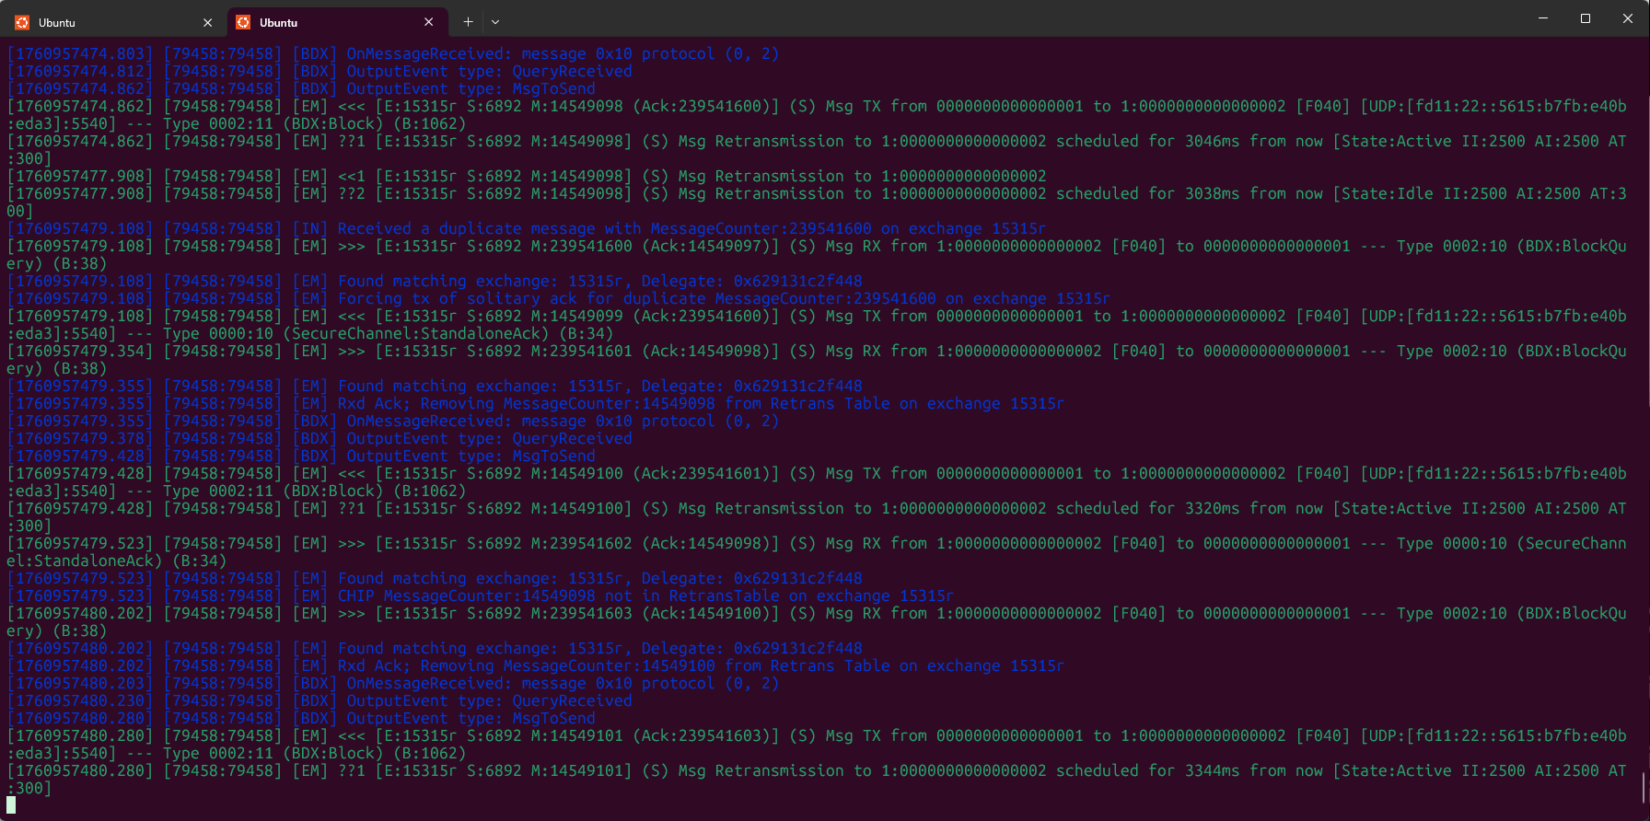Close the terminal window

point(1628,18)
